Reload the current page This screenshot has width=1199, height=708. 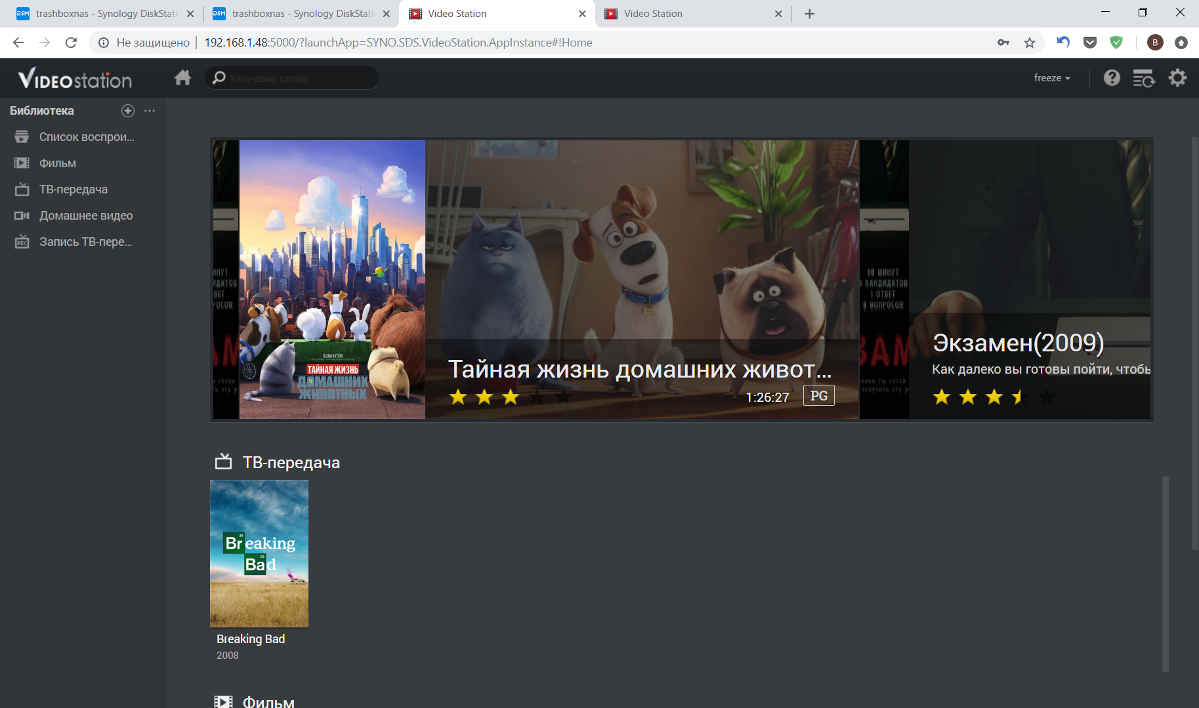(71, 43)
